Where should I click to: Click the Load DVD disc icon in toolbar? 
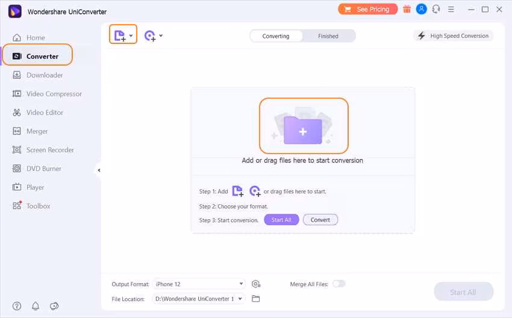pyautogui.click(x=150, y=36)
